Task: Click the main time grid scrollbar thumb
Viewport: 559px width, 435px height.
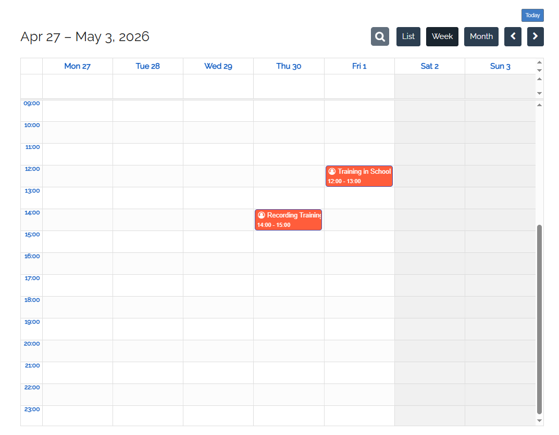Action: [539, 318]
